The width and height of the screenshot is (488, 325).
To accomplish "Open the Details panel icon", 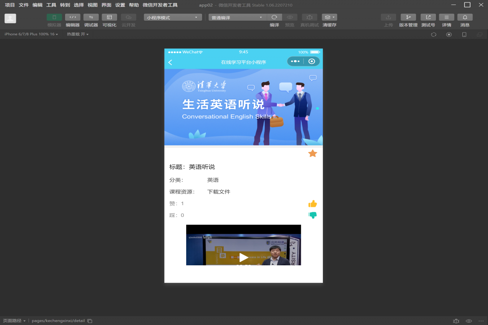I will point(447,17).
